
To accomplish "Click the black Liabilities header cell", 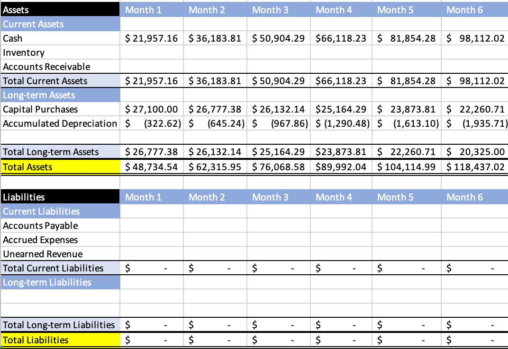I will click(60, 197).
